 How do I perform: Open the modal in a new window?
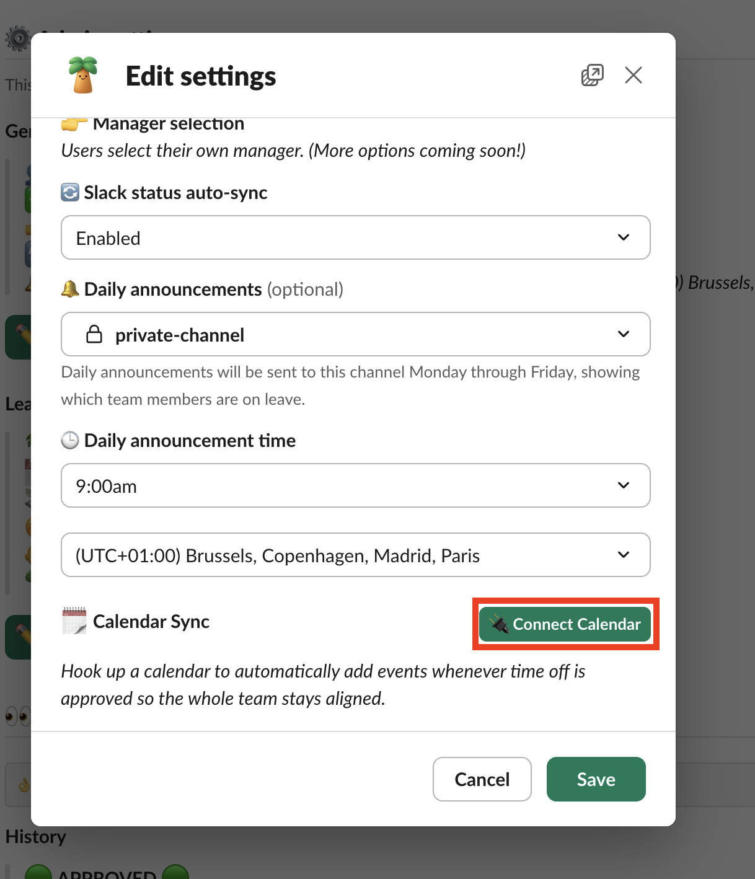(x=592, y=75)
